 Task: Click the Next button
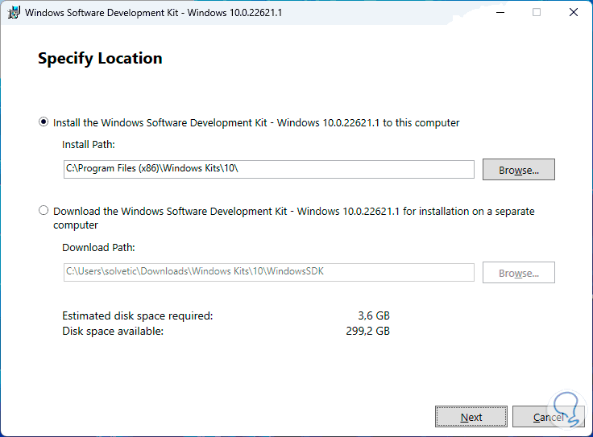click(471, 417)
